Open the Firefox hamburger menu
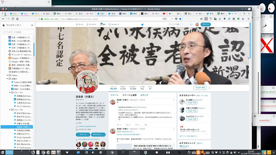The image size is (276, 155). 248,19
